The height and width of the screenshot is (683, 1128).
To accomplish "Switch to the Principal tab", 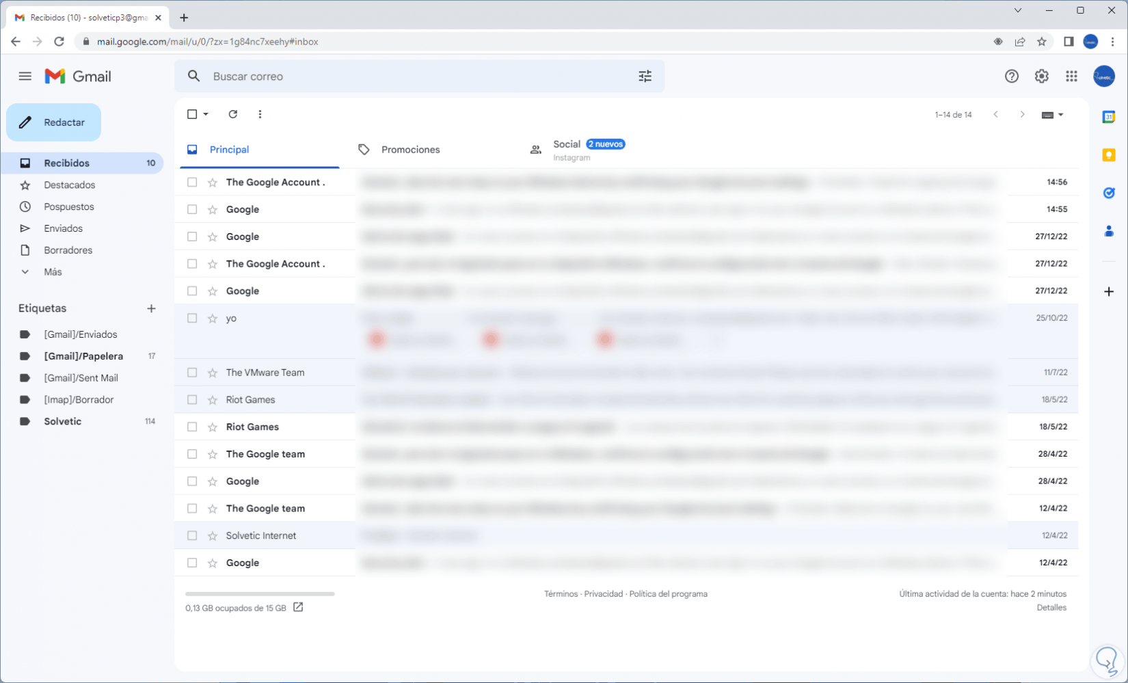I will [260, 150].
